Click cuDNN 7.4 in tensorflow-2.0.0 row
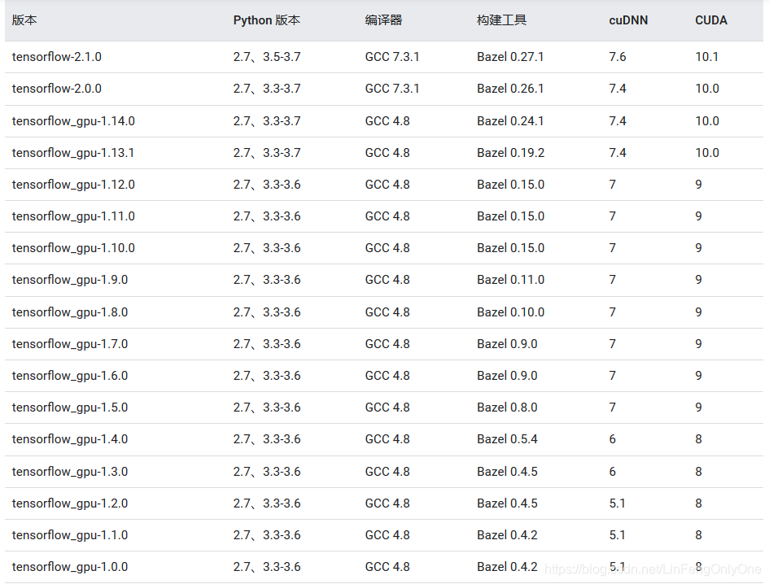769x584 pixels. coord(618,89)
